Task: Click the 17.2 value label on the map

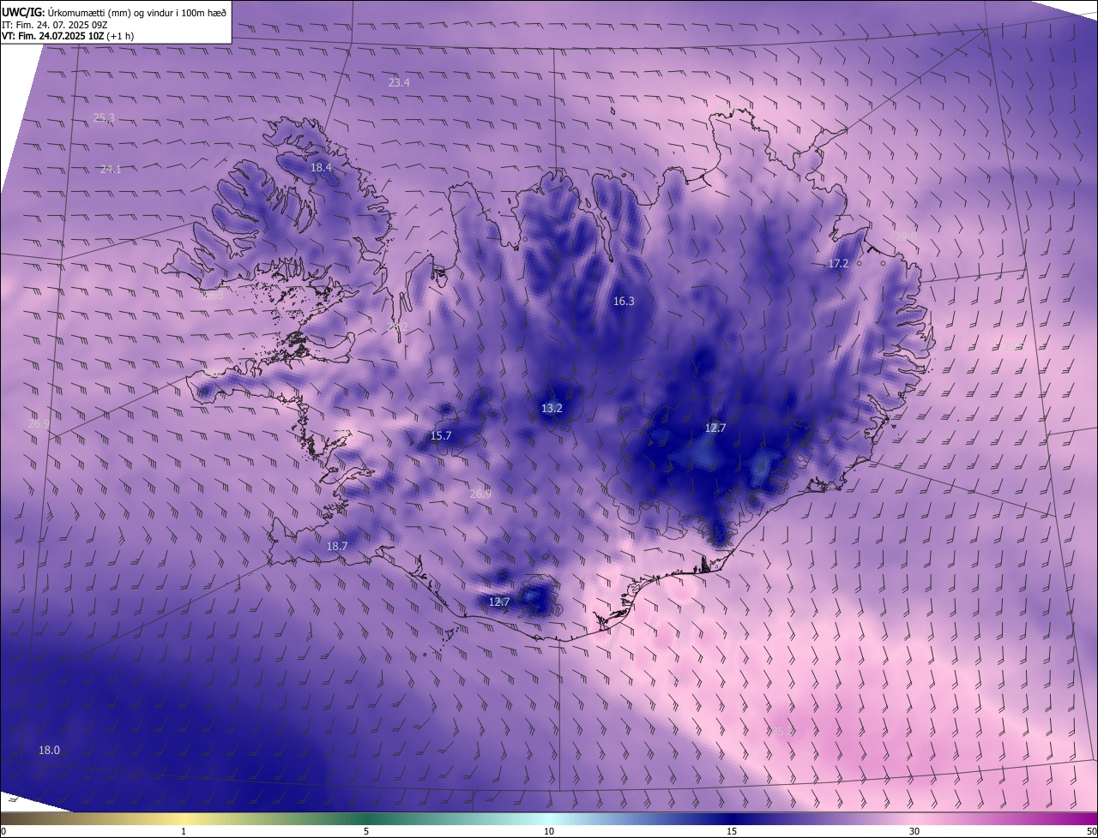Action: pos(838,264)
